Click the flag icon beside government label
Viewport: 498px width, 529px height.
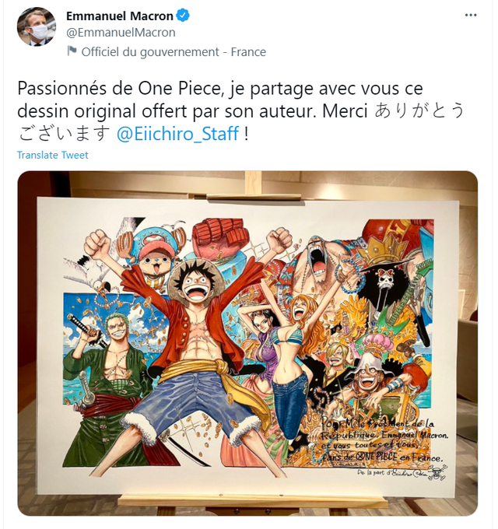(72, 51)
